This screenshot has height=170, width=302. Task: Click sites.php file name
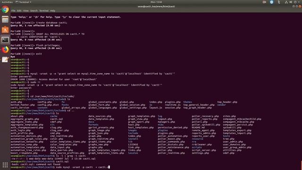229,116
